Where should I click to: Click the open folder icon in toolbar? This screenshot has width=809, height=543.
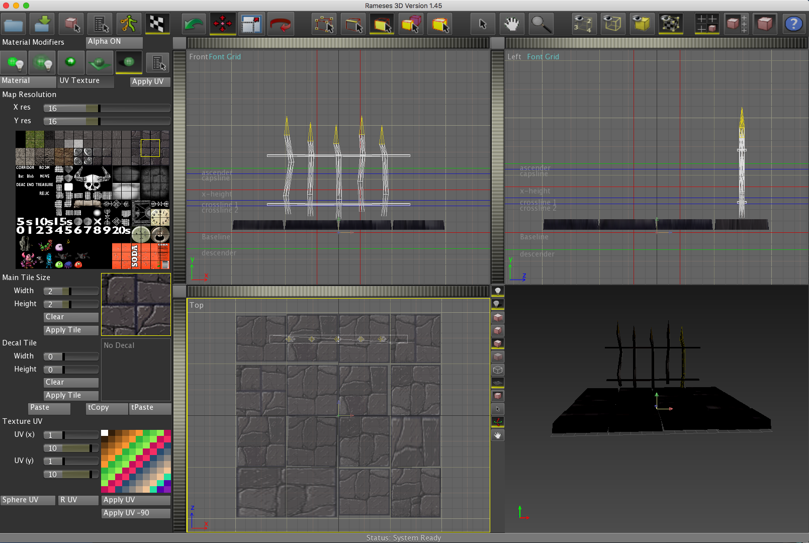tap(14, 24)
